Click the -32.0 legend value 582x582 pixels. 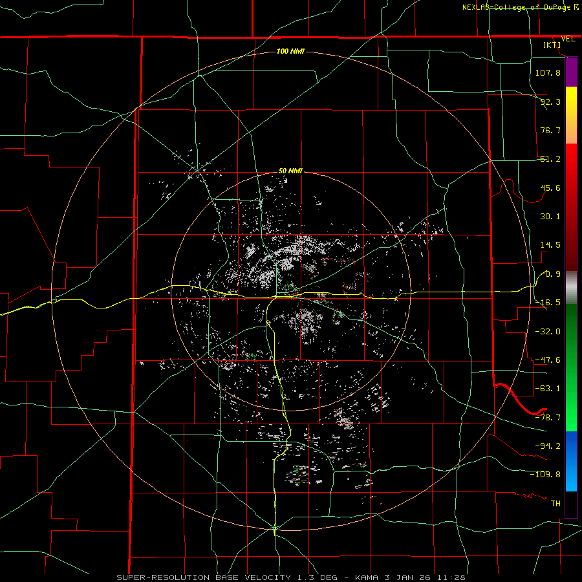pos(548,332)
